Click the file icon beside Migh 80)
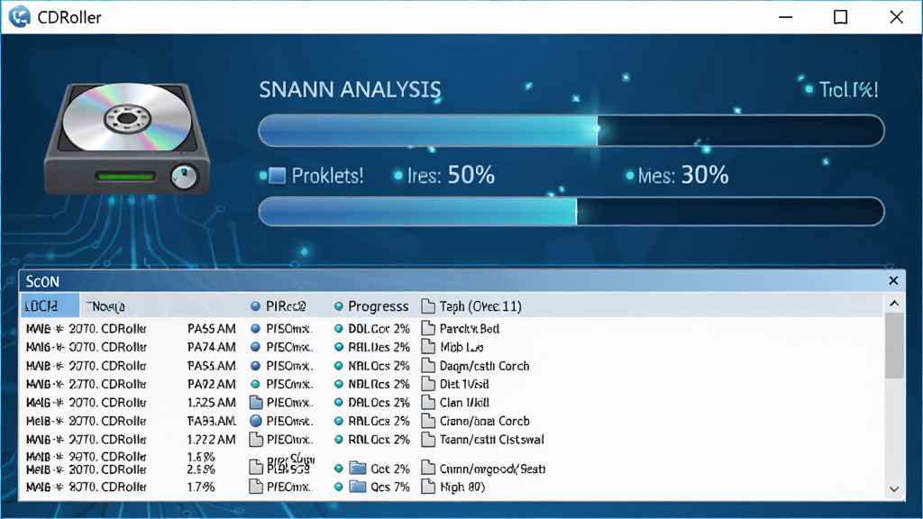The width and height of the screenshot is (923, 519). pyautogui.click(x=428, y=487)
